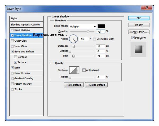Enable the Stroke checkbox
159x126 pixels.
(12, 89)
